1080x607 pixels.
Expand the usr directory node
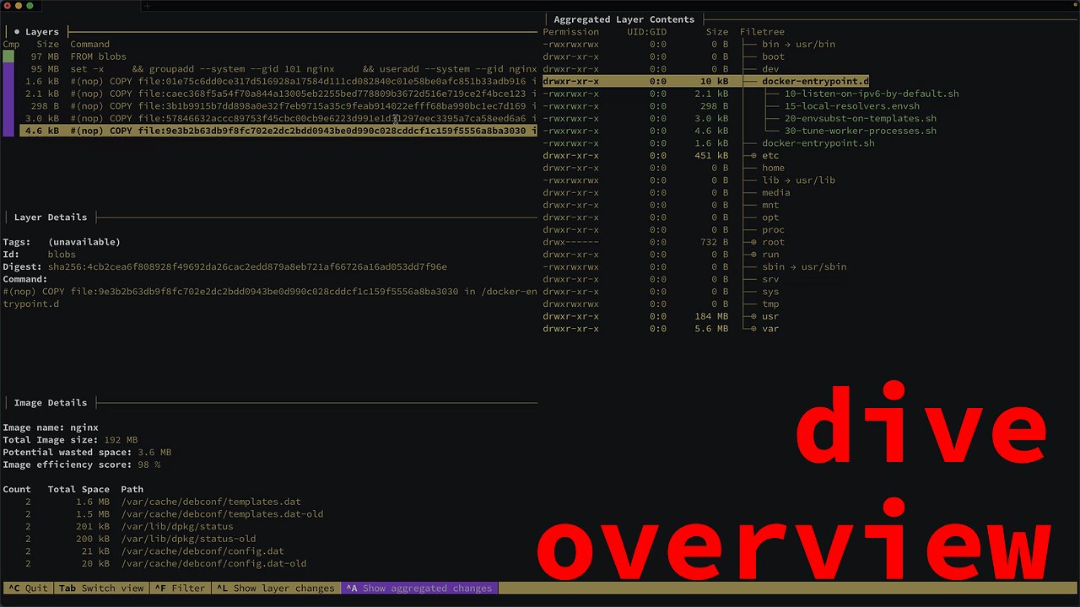(754, 316)
